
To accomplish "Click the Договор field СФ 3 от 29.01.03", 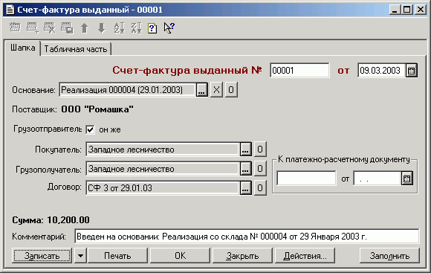I will click(163, 187).
